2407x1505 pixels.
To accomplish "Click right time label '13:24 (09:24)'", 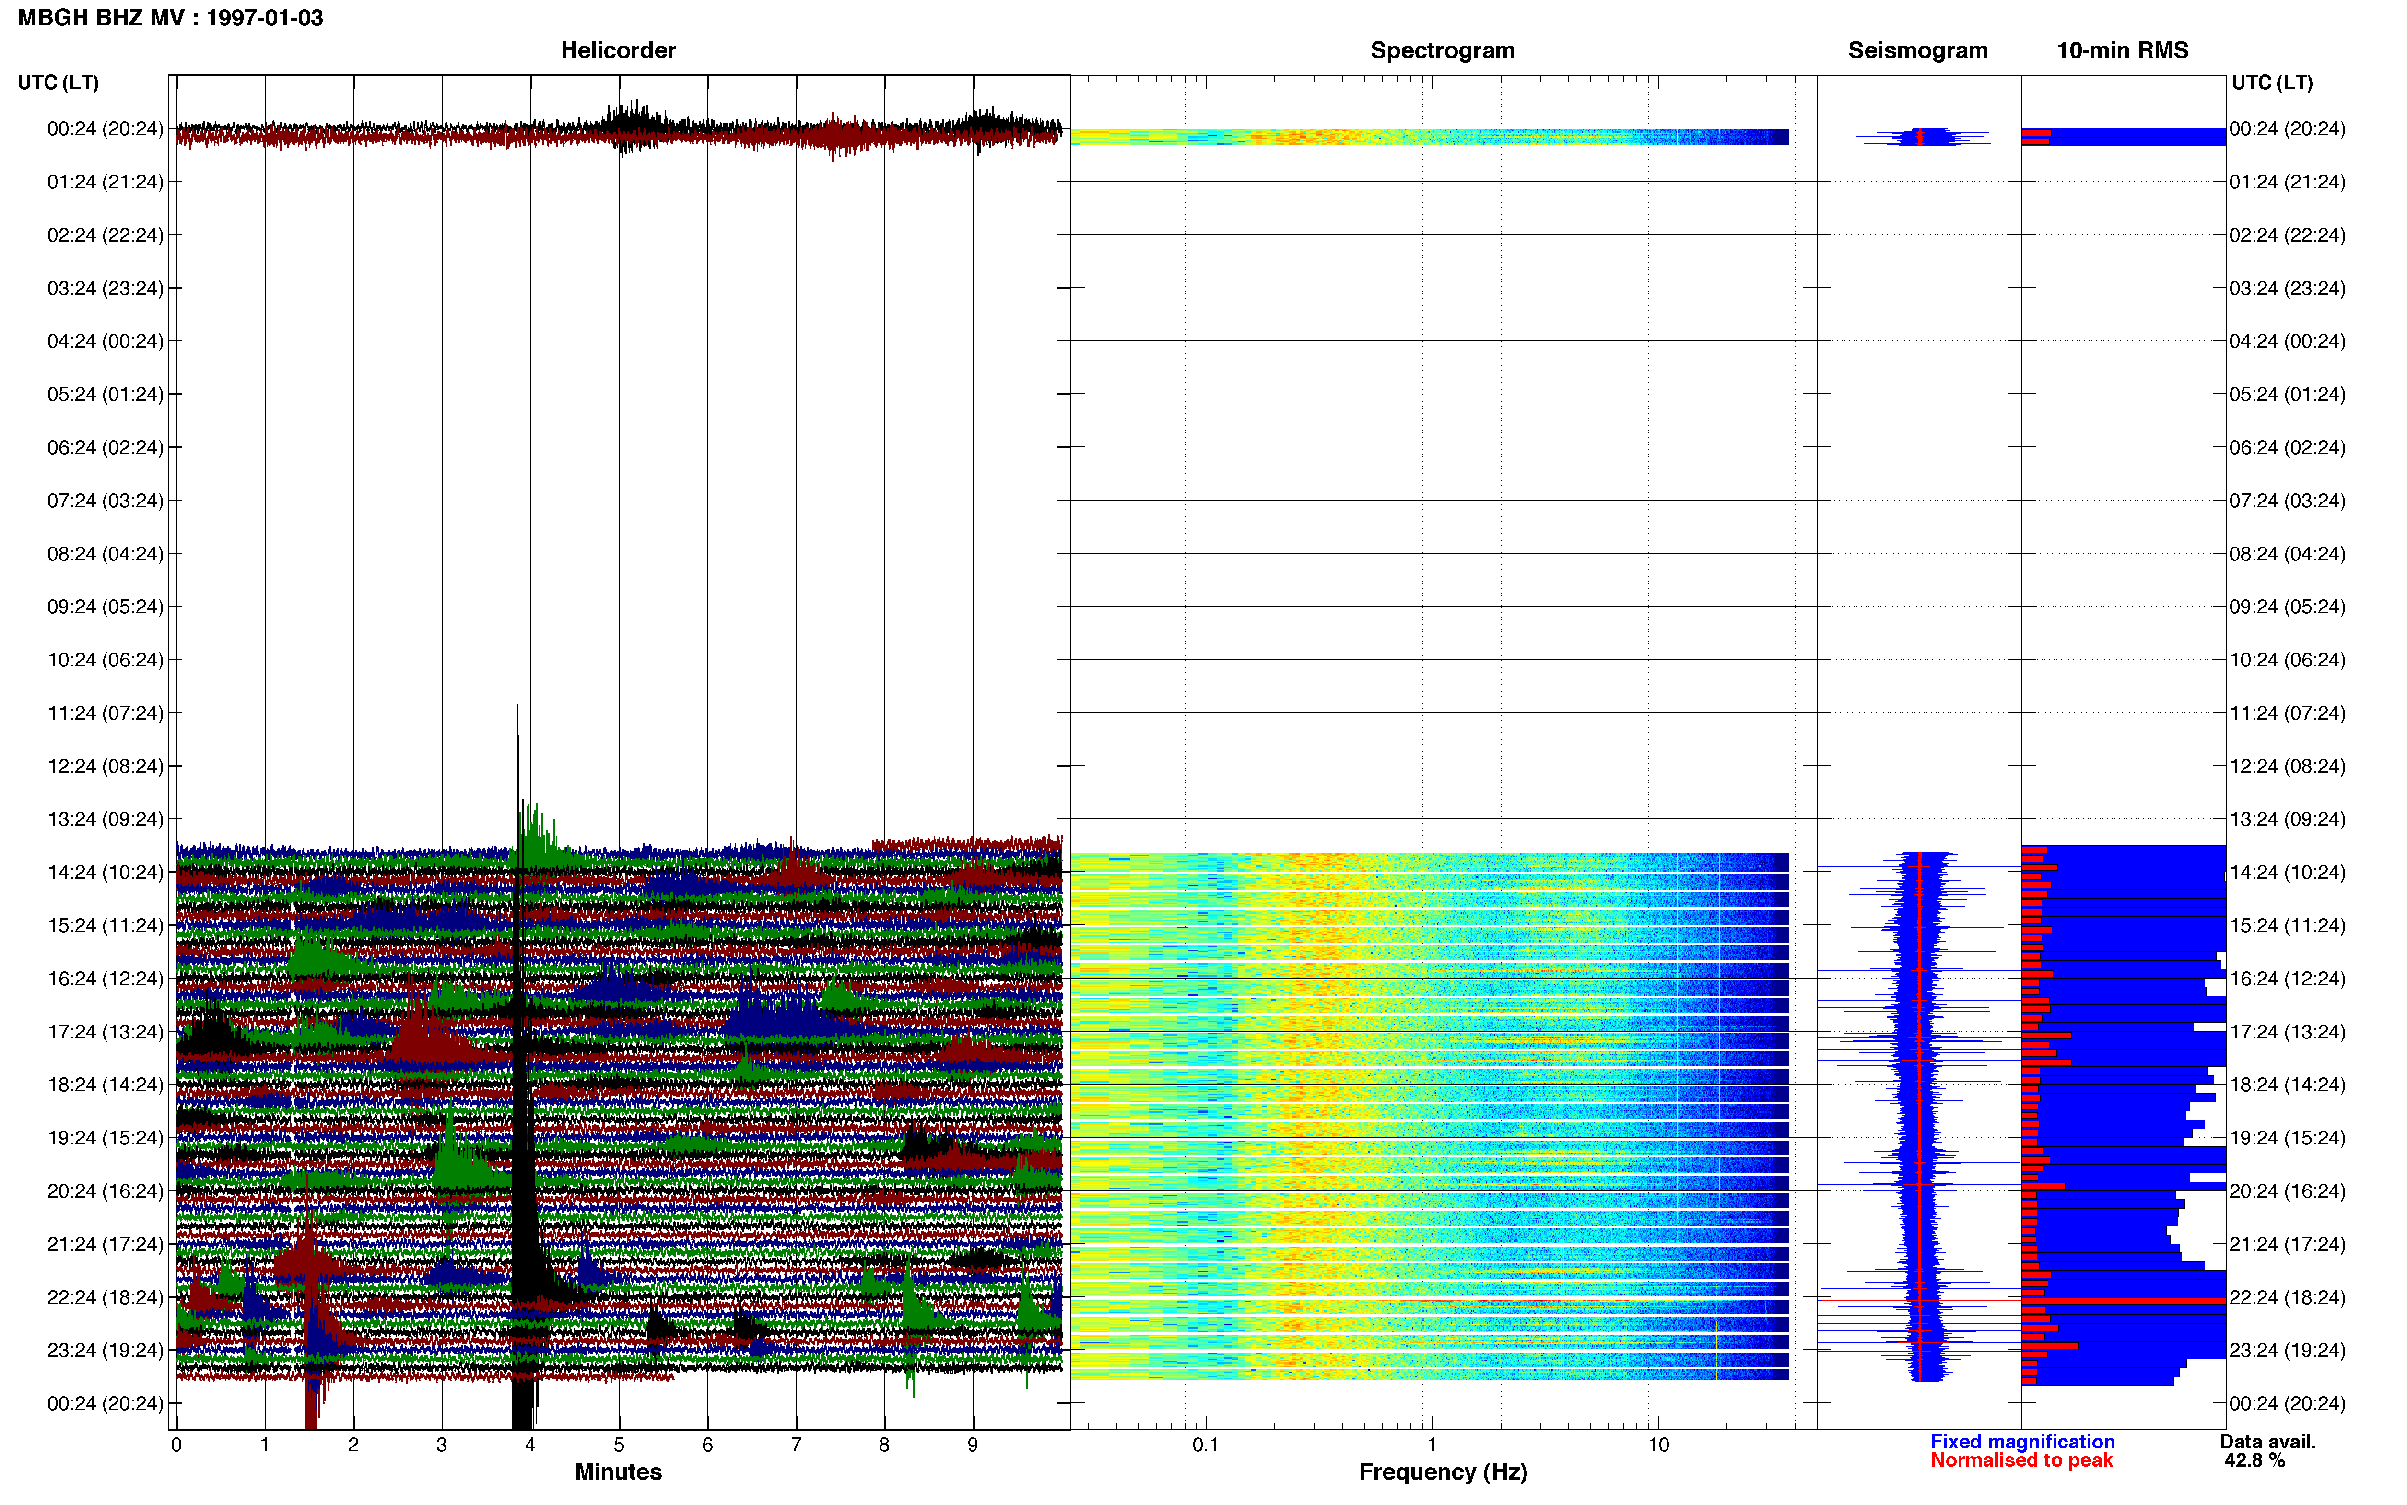I will point(2288,819).
